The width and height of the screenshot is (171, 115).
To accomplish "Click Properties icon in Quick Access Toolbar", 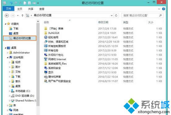I will (x=25, y=3).
